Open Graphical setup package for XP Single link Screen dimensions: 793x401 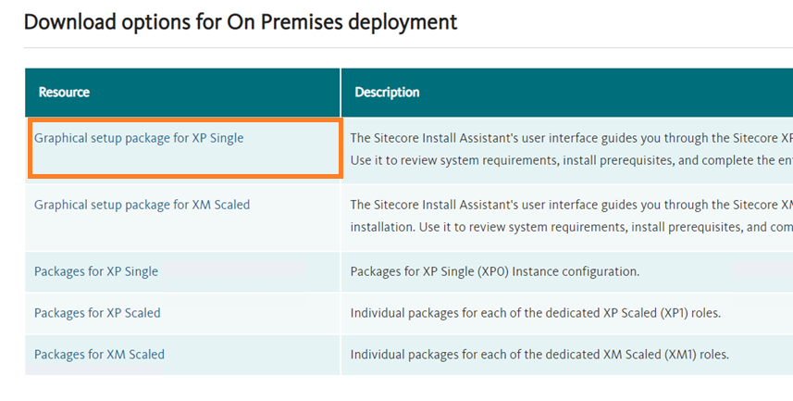[139, 138]
